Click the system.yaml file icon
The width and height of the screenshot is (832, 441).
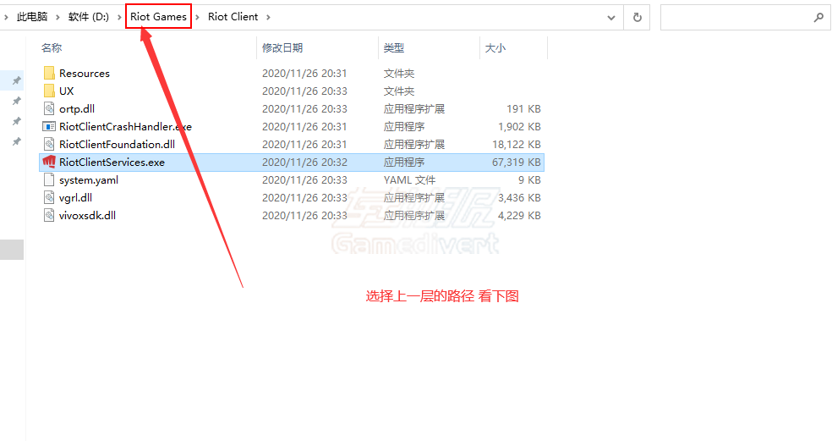pyautogui.click(x=49, y=180)
